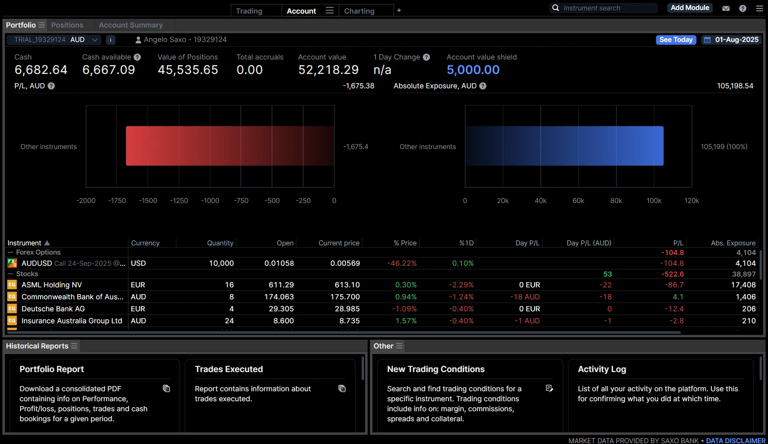This screenshot has width=768, height=444.
Task: Open the Portfolio sub-tab
Action: coord(21,25)
